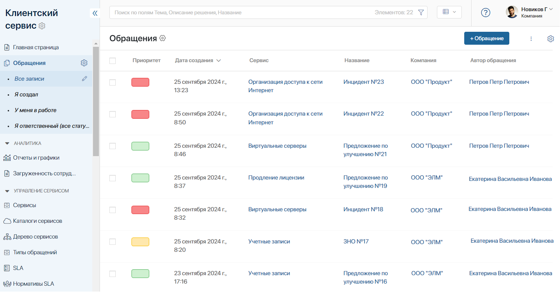This screenshot has height=293, width=560.
Task: Open gear settings next to Обращения heading
Action: point(163,38)
